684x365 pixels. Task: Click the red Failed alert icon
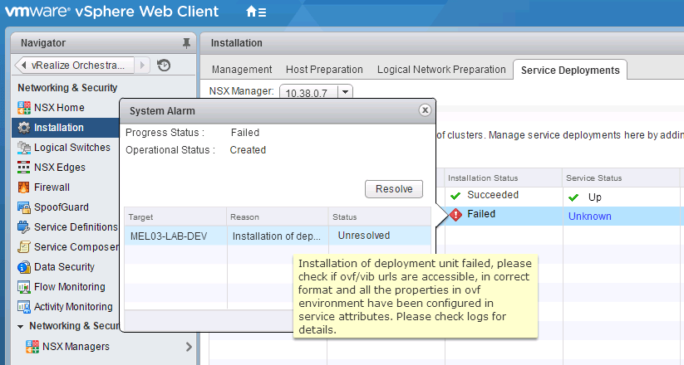[x=455, y=214]
